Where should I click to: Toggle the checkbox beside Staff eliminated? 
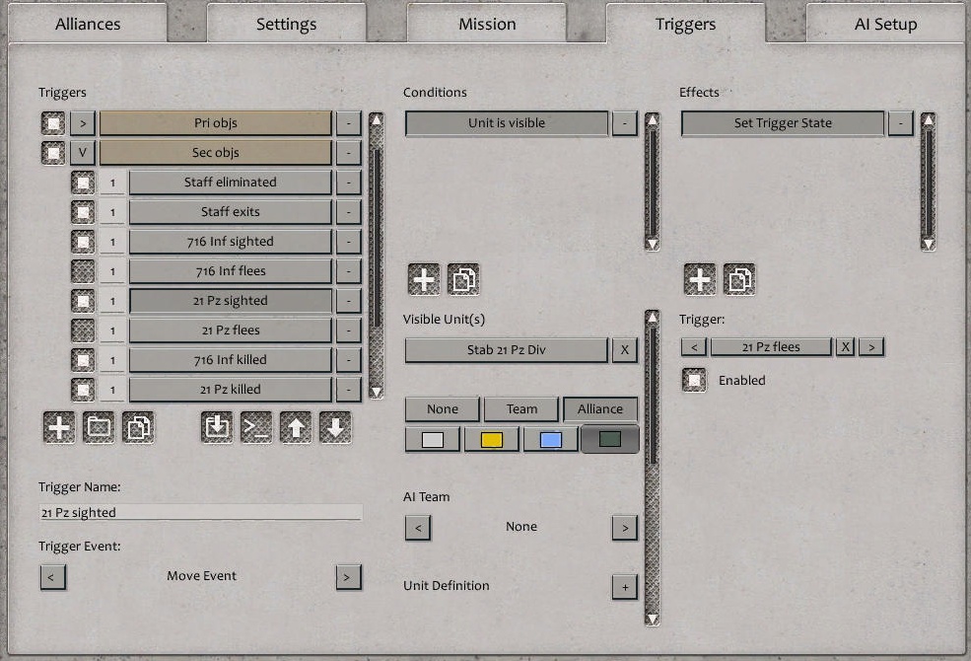click(83, 182)
